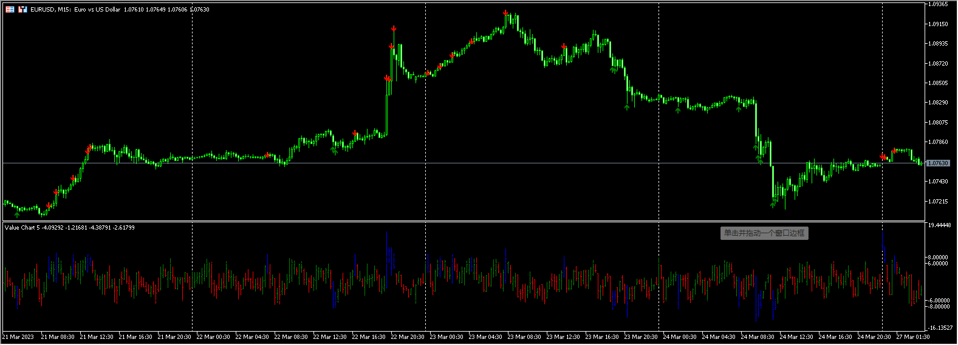The image size is (958, 345).
Task: Click the 23 Mar 16:30 time label
Action: pos(602,337)
